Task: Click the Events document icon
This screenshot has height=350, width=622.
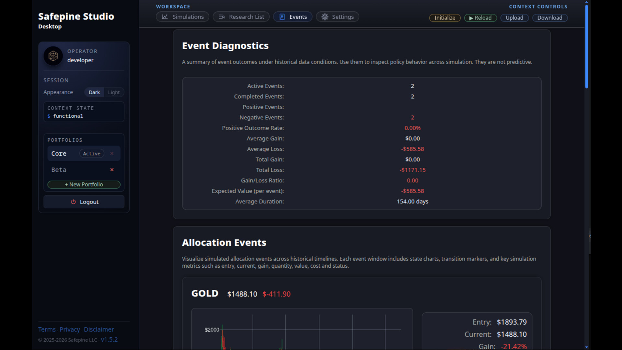Action: (x=282, y=17)
